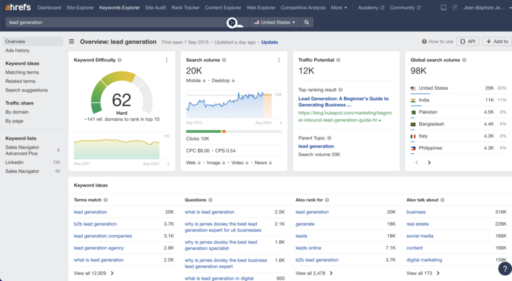Expand View all 173 also talk about
Screen dimensions: 512x281
(423, 273)
